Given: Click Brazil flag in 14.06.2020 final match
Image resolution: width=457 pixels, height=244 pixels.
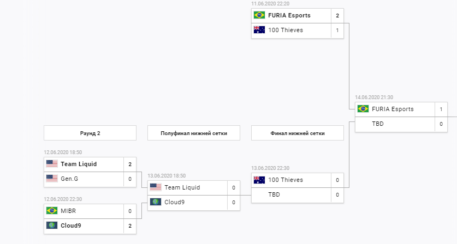Looking at the screenshot, I should [363, 109].
